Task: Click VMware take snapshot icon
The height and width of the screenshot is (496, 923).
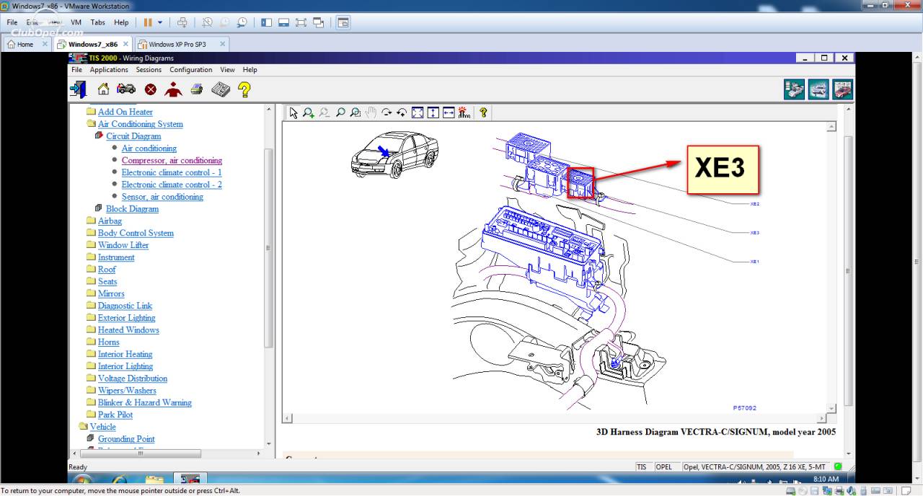Action: pos(207,22)
